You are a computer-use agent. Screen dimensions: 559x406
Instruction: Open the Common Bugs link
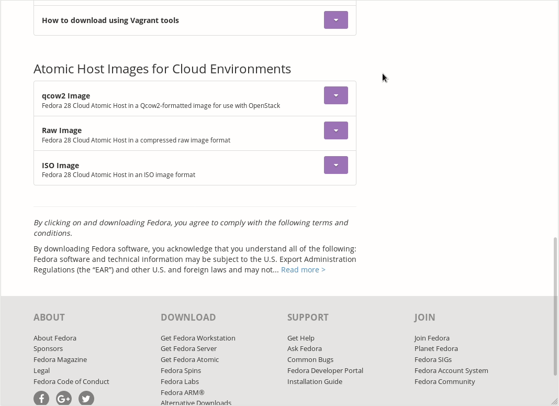pyautogui.click(x=310, y=359)
